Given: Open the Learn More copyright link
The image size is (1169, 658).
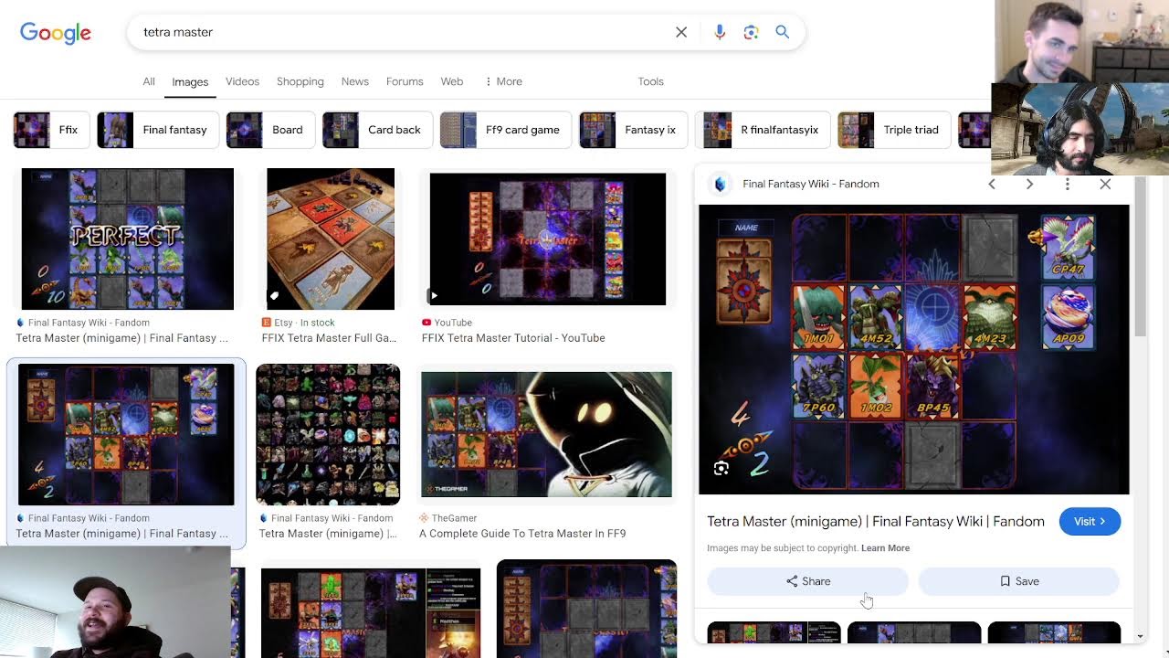Looking at the screenshot, I should coord(885,548).
